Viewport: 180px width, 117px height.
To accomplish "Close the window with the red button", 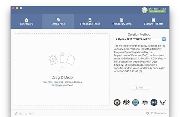I will 13,8.
